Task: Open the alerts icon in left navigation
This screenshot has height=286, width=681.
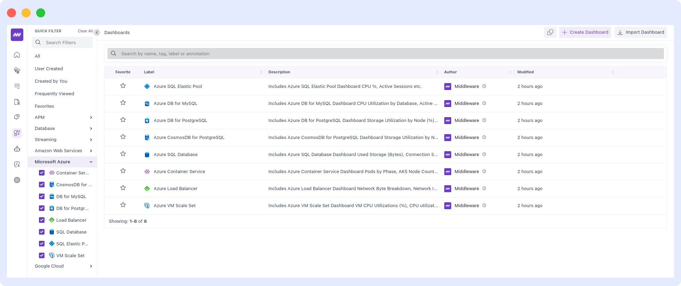Action: 17,117
